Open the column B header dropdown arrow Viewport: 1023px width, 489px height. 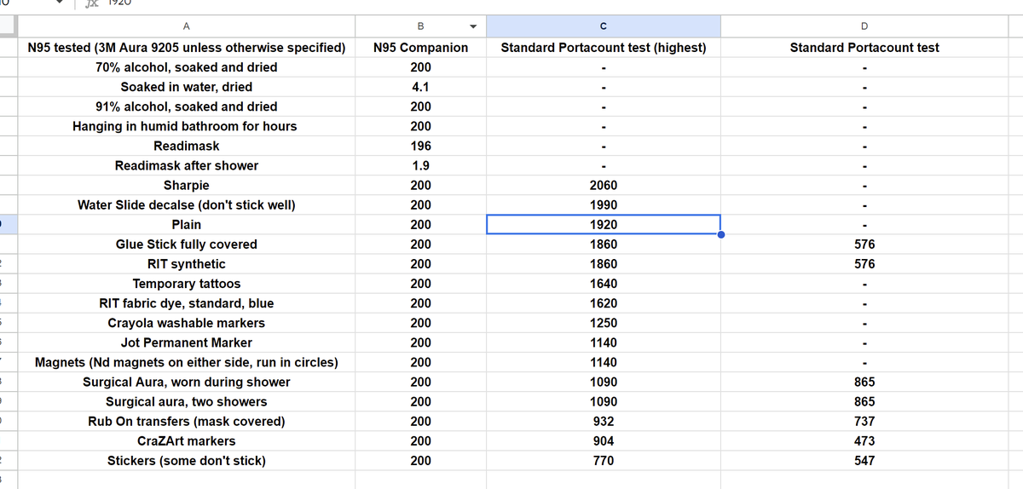(x=472, y=26)
